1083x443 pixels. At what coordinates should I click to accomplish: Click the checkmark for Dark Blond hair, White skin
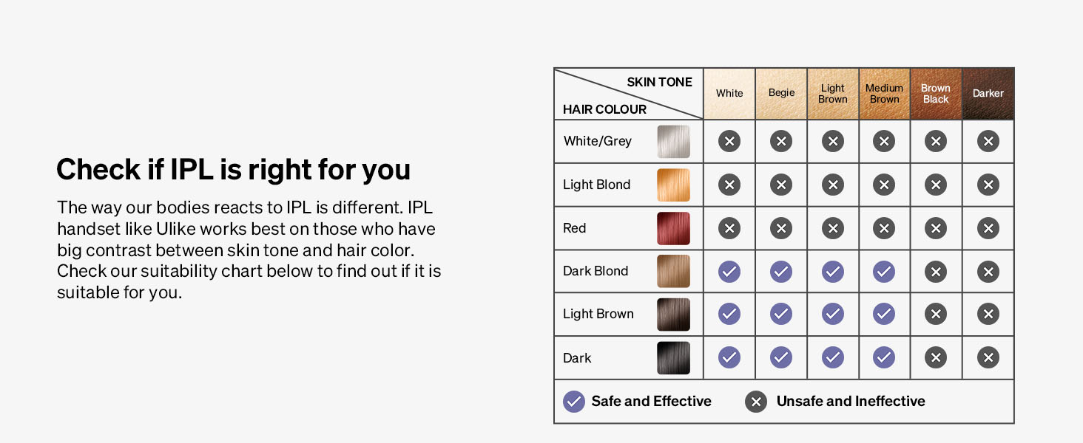729,272
